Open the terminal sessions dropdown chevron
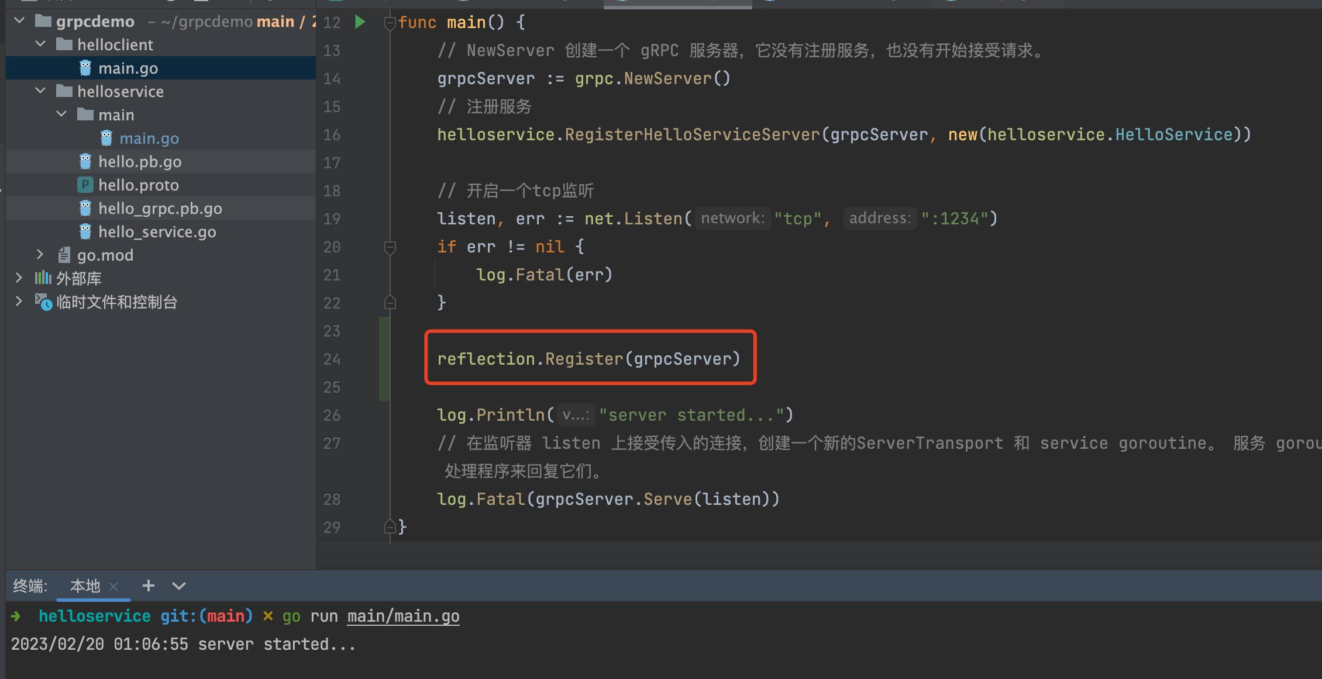 [x=178, y=586]
